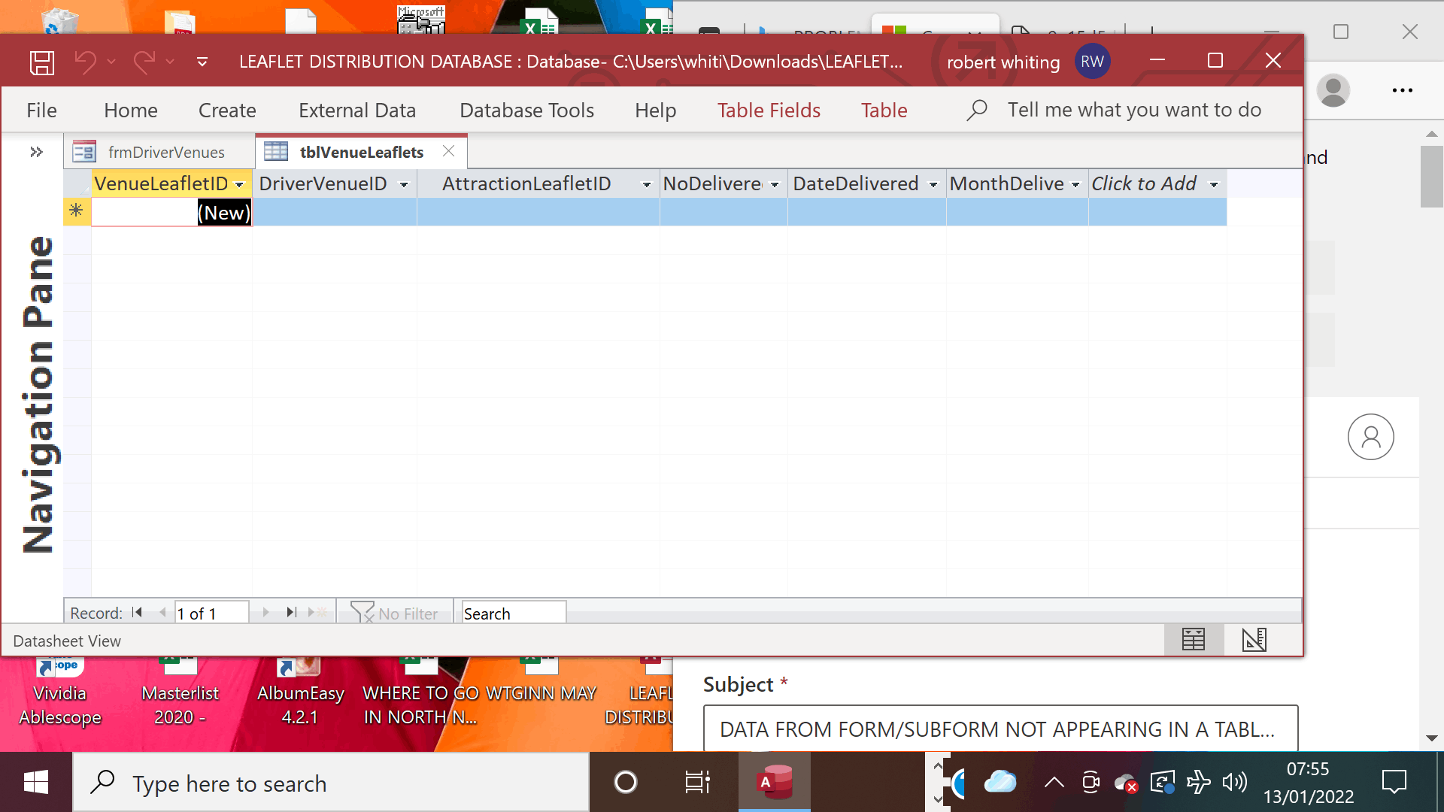Click the Subject field in browser window

click(1000, 729)
